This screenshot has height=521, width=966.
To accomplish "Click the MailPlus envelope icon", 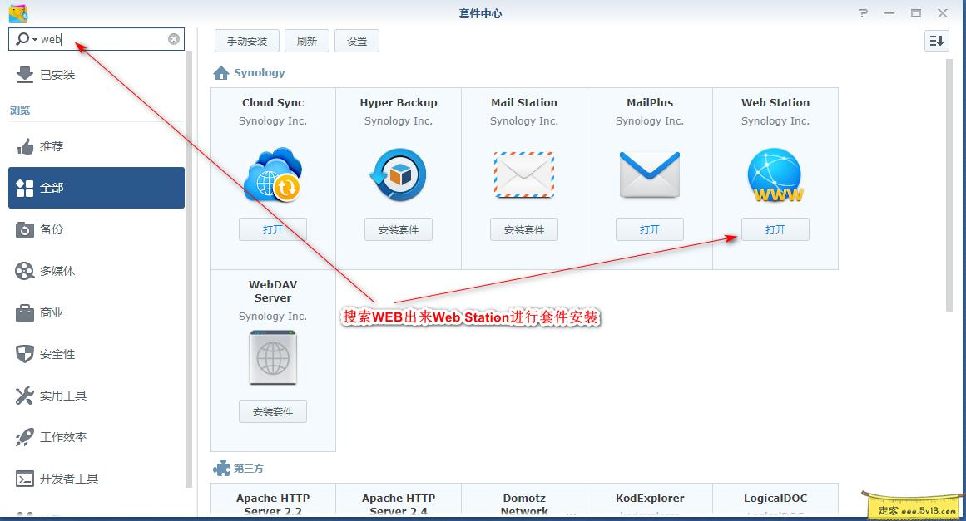I will point(649,171).
